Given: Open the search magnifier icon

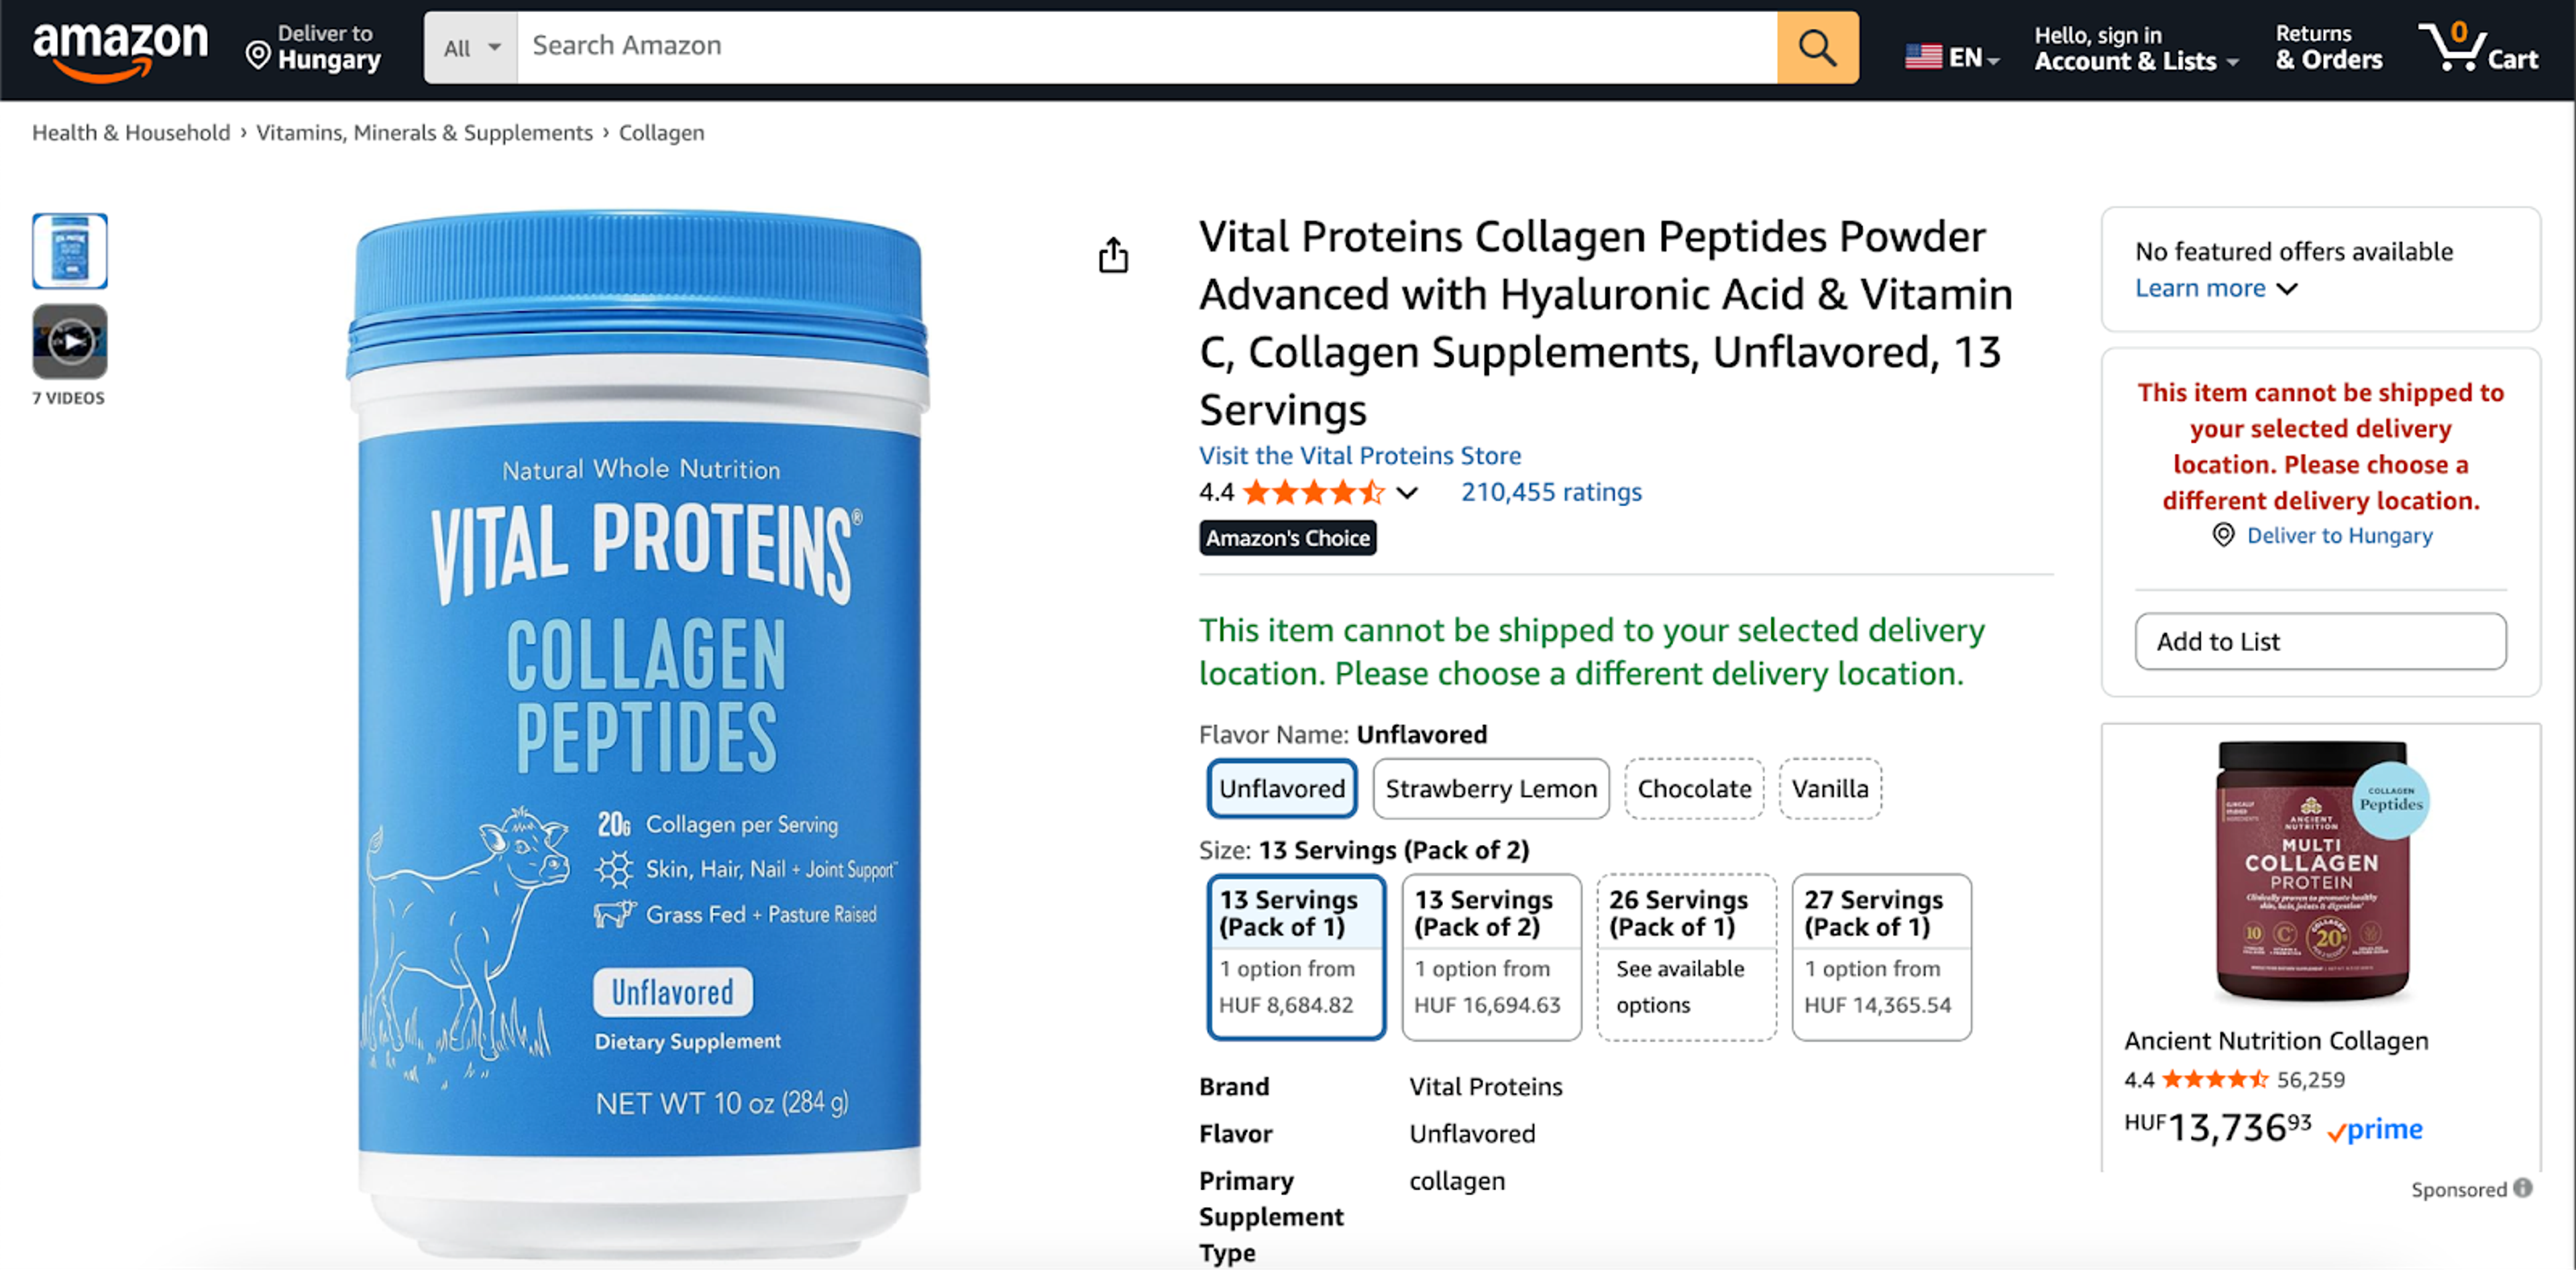Looking at the screenshot, I should click(1817, 47).
